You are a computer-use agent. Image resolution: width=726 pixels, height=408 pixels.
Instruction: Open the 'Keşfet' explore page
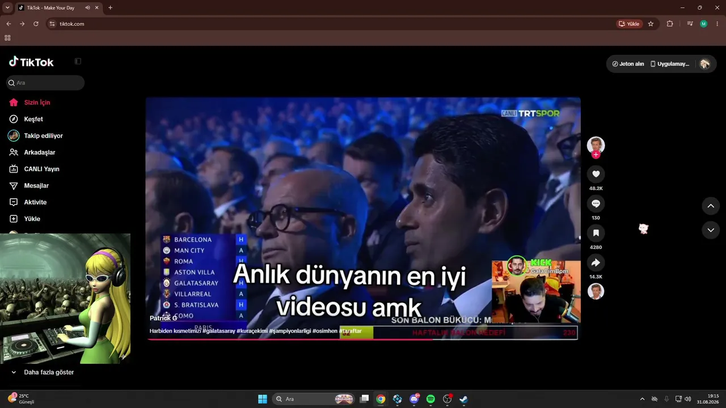coord(33,119)
